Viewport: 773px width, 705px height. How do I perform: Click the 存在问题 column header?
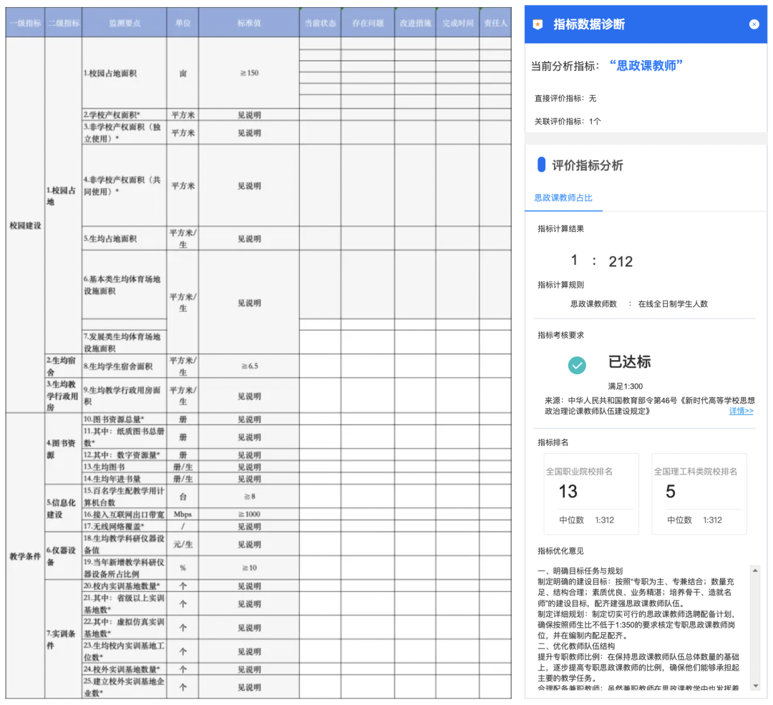pyautogui.click(x=367, y=23)
